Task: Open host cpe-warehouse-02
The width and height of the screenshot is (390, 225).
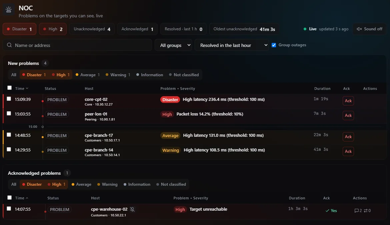Action: 109,209
